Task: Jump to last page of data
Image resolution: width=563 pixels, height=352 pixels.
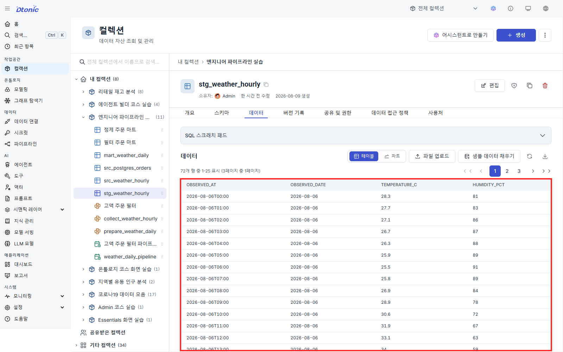Action: [546, 171]
